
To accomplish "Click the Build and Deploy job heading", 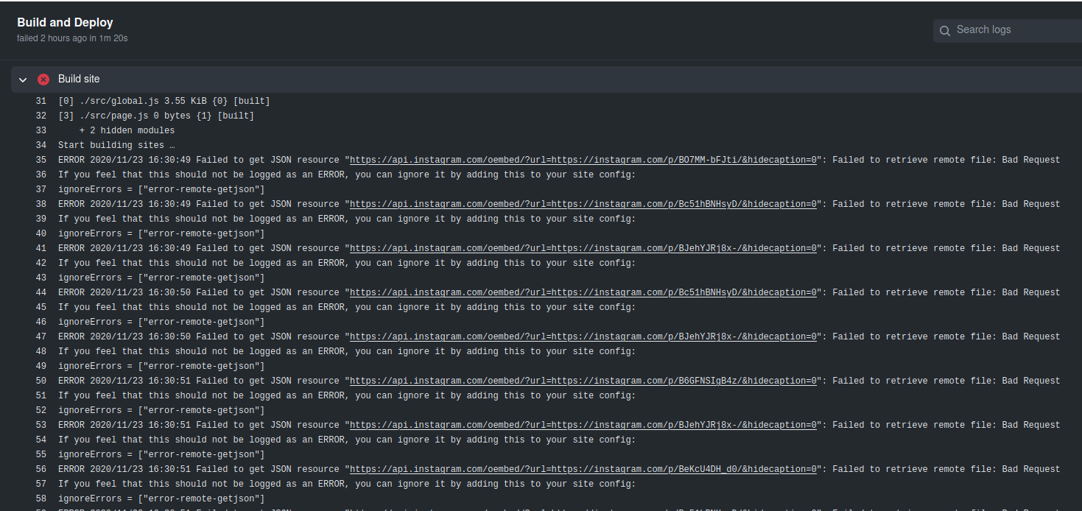I will point(65,23).
